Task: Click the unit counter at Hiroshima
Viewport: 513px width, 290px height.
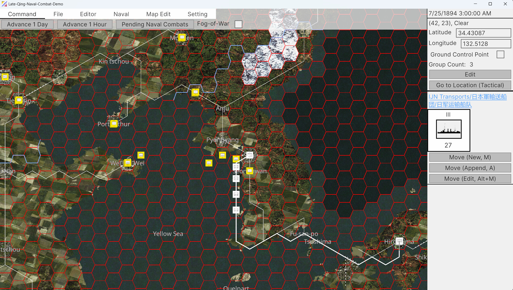Action: click(400, 241)
